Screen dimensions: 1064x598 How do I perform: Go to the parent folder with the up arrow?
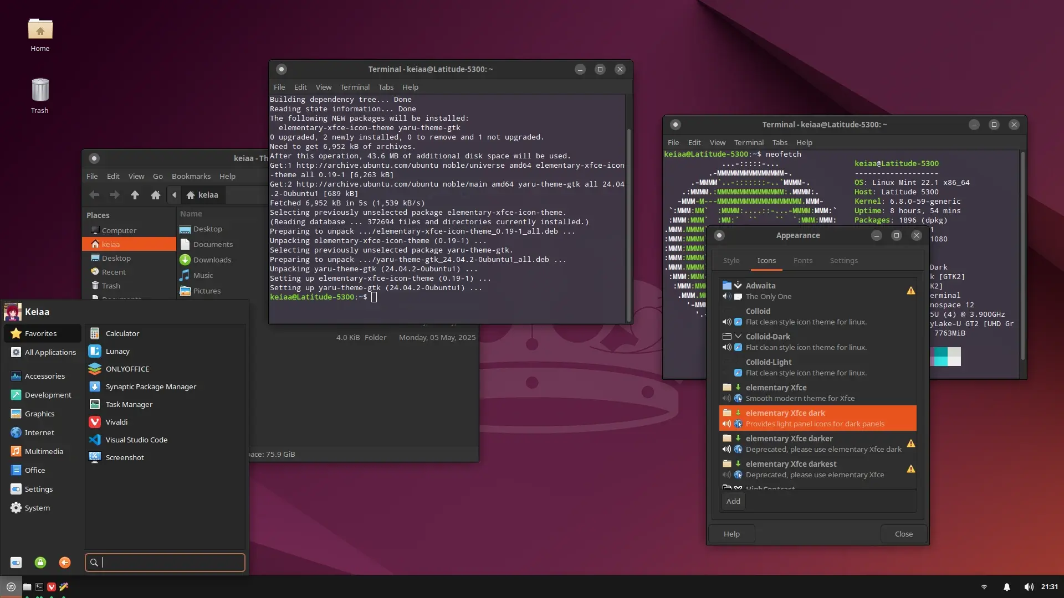tap(135, 195)
